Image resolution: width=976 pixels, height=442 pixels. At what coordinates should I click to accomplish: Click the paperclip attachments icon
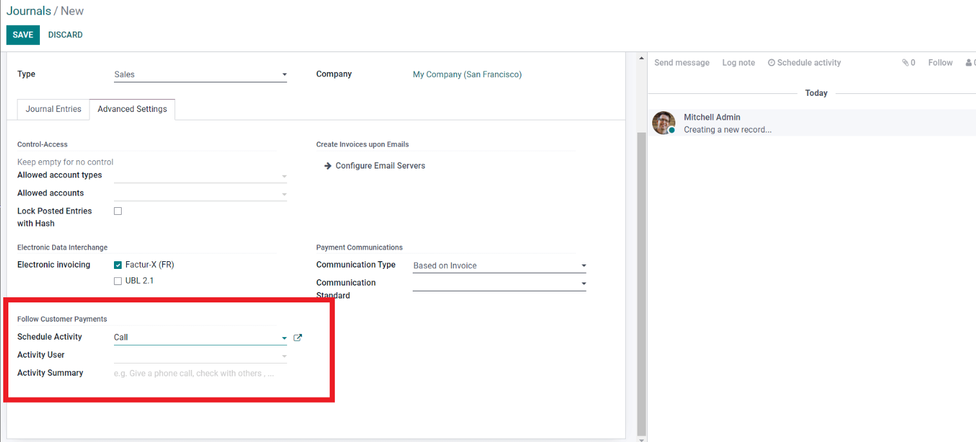[905, 63]
